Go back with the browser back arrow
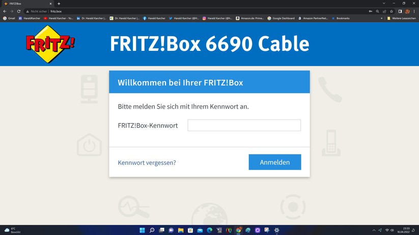419x235 pixels. click(x=5, y=11)
